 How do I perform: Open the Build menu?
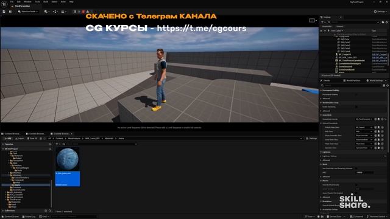46,2
